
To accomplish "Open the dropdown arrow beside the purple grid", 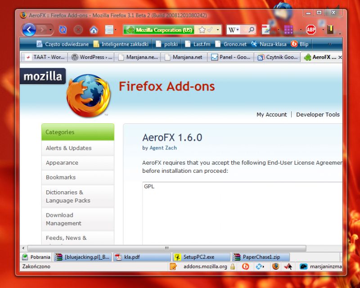I will click(x=300, y=30).
